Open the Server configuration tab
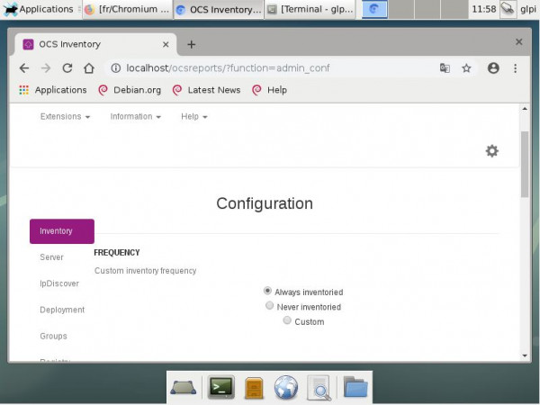This screenshot has height=405, width=540. point(51,257)
